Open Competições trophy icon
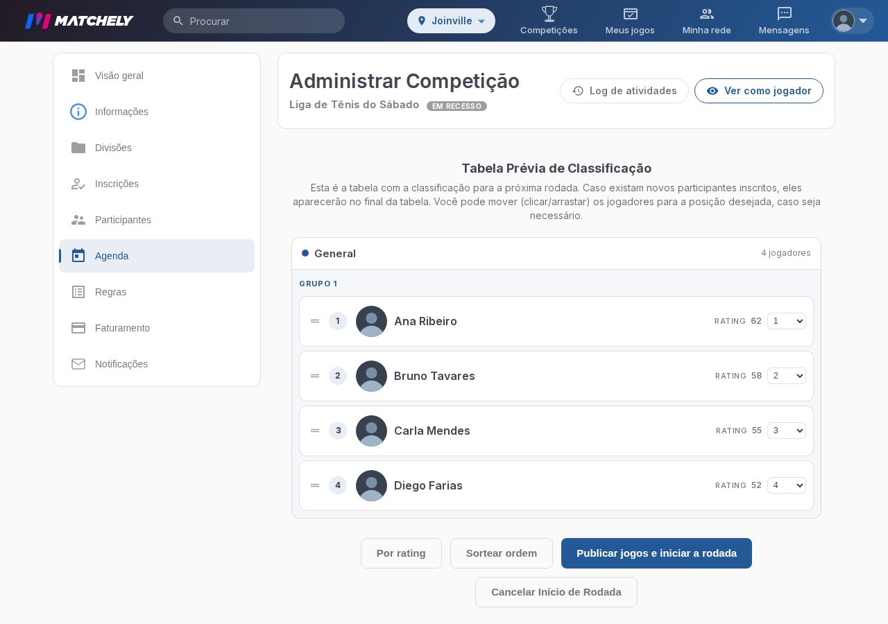 tap(549, 13)
